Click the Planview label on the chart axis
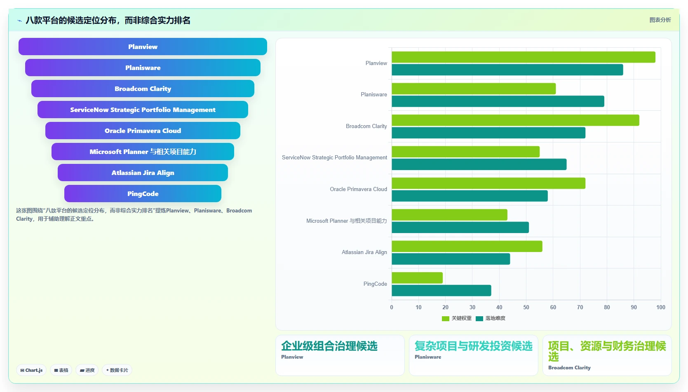 pyautogui.click(x=376, y=63)
